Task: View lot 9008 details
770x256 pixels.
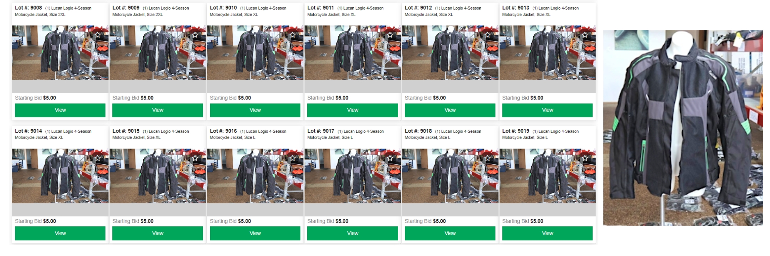Action: [60, 110]
